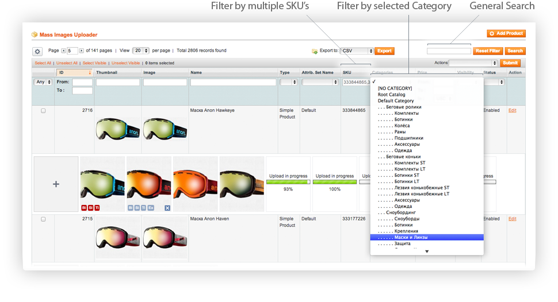Screen dimensions: 558x302
Task: Choose Подшипники category
Action: [408, 138]
